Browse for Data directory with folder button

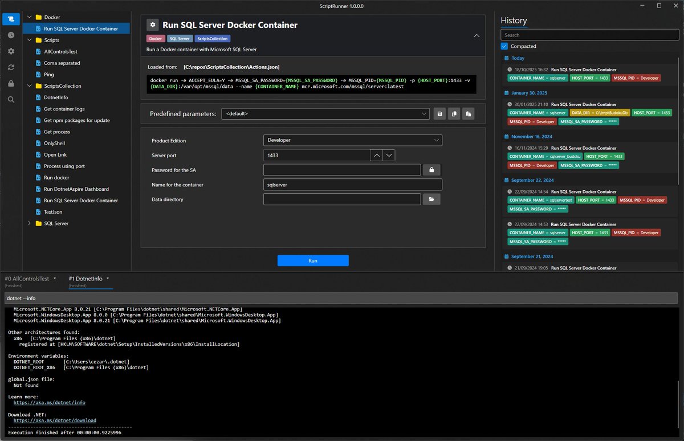click(431, 199)
